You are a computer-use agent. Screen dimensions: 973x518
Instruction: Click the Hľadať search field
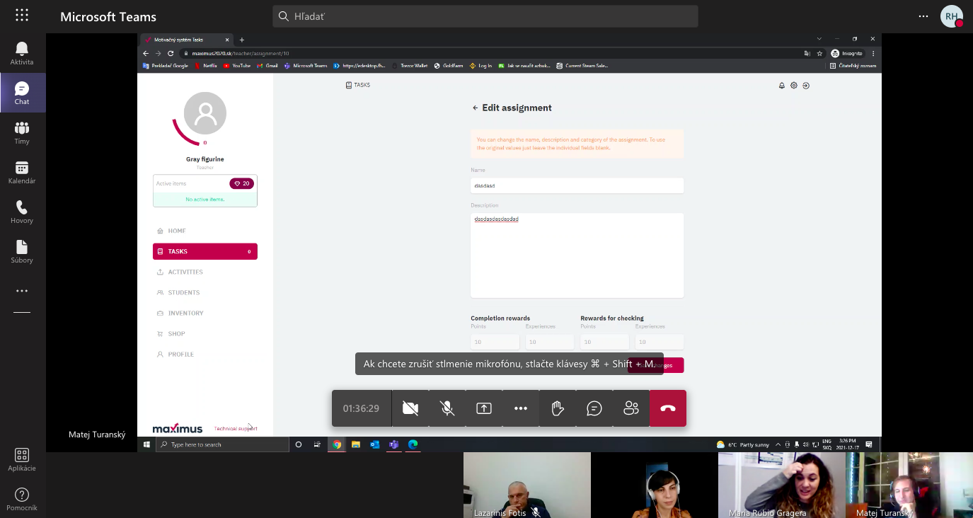coord(485,16)
